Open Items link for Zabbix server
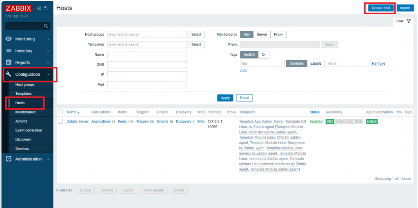418x208 pixels. point(122,122)
